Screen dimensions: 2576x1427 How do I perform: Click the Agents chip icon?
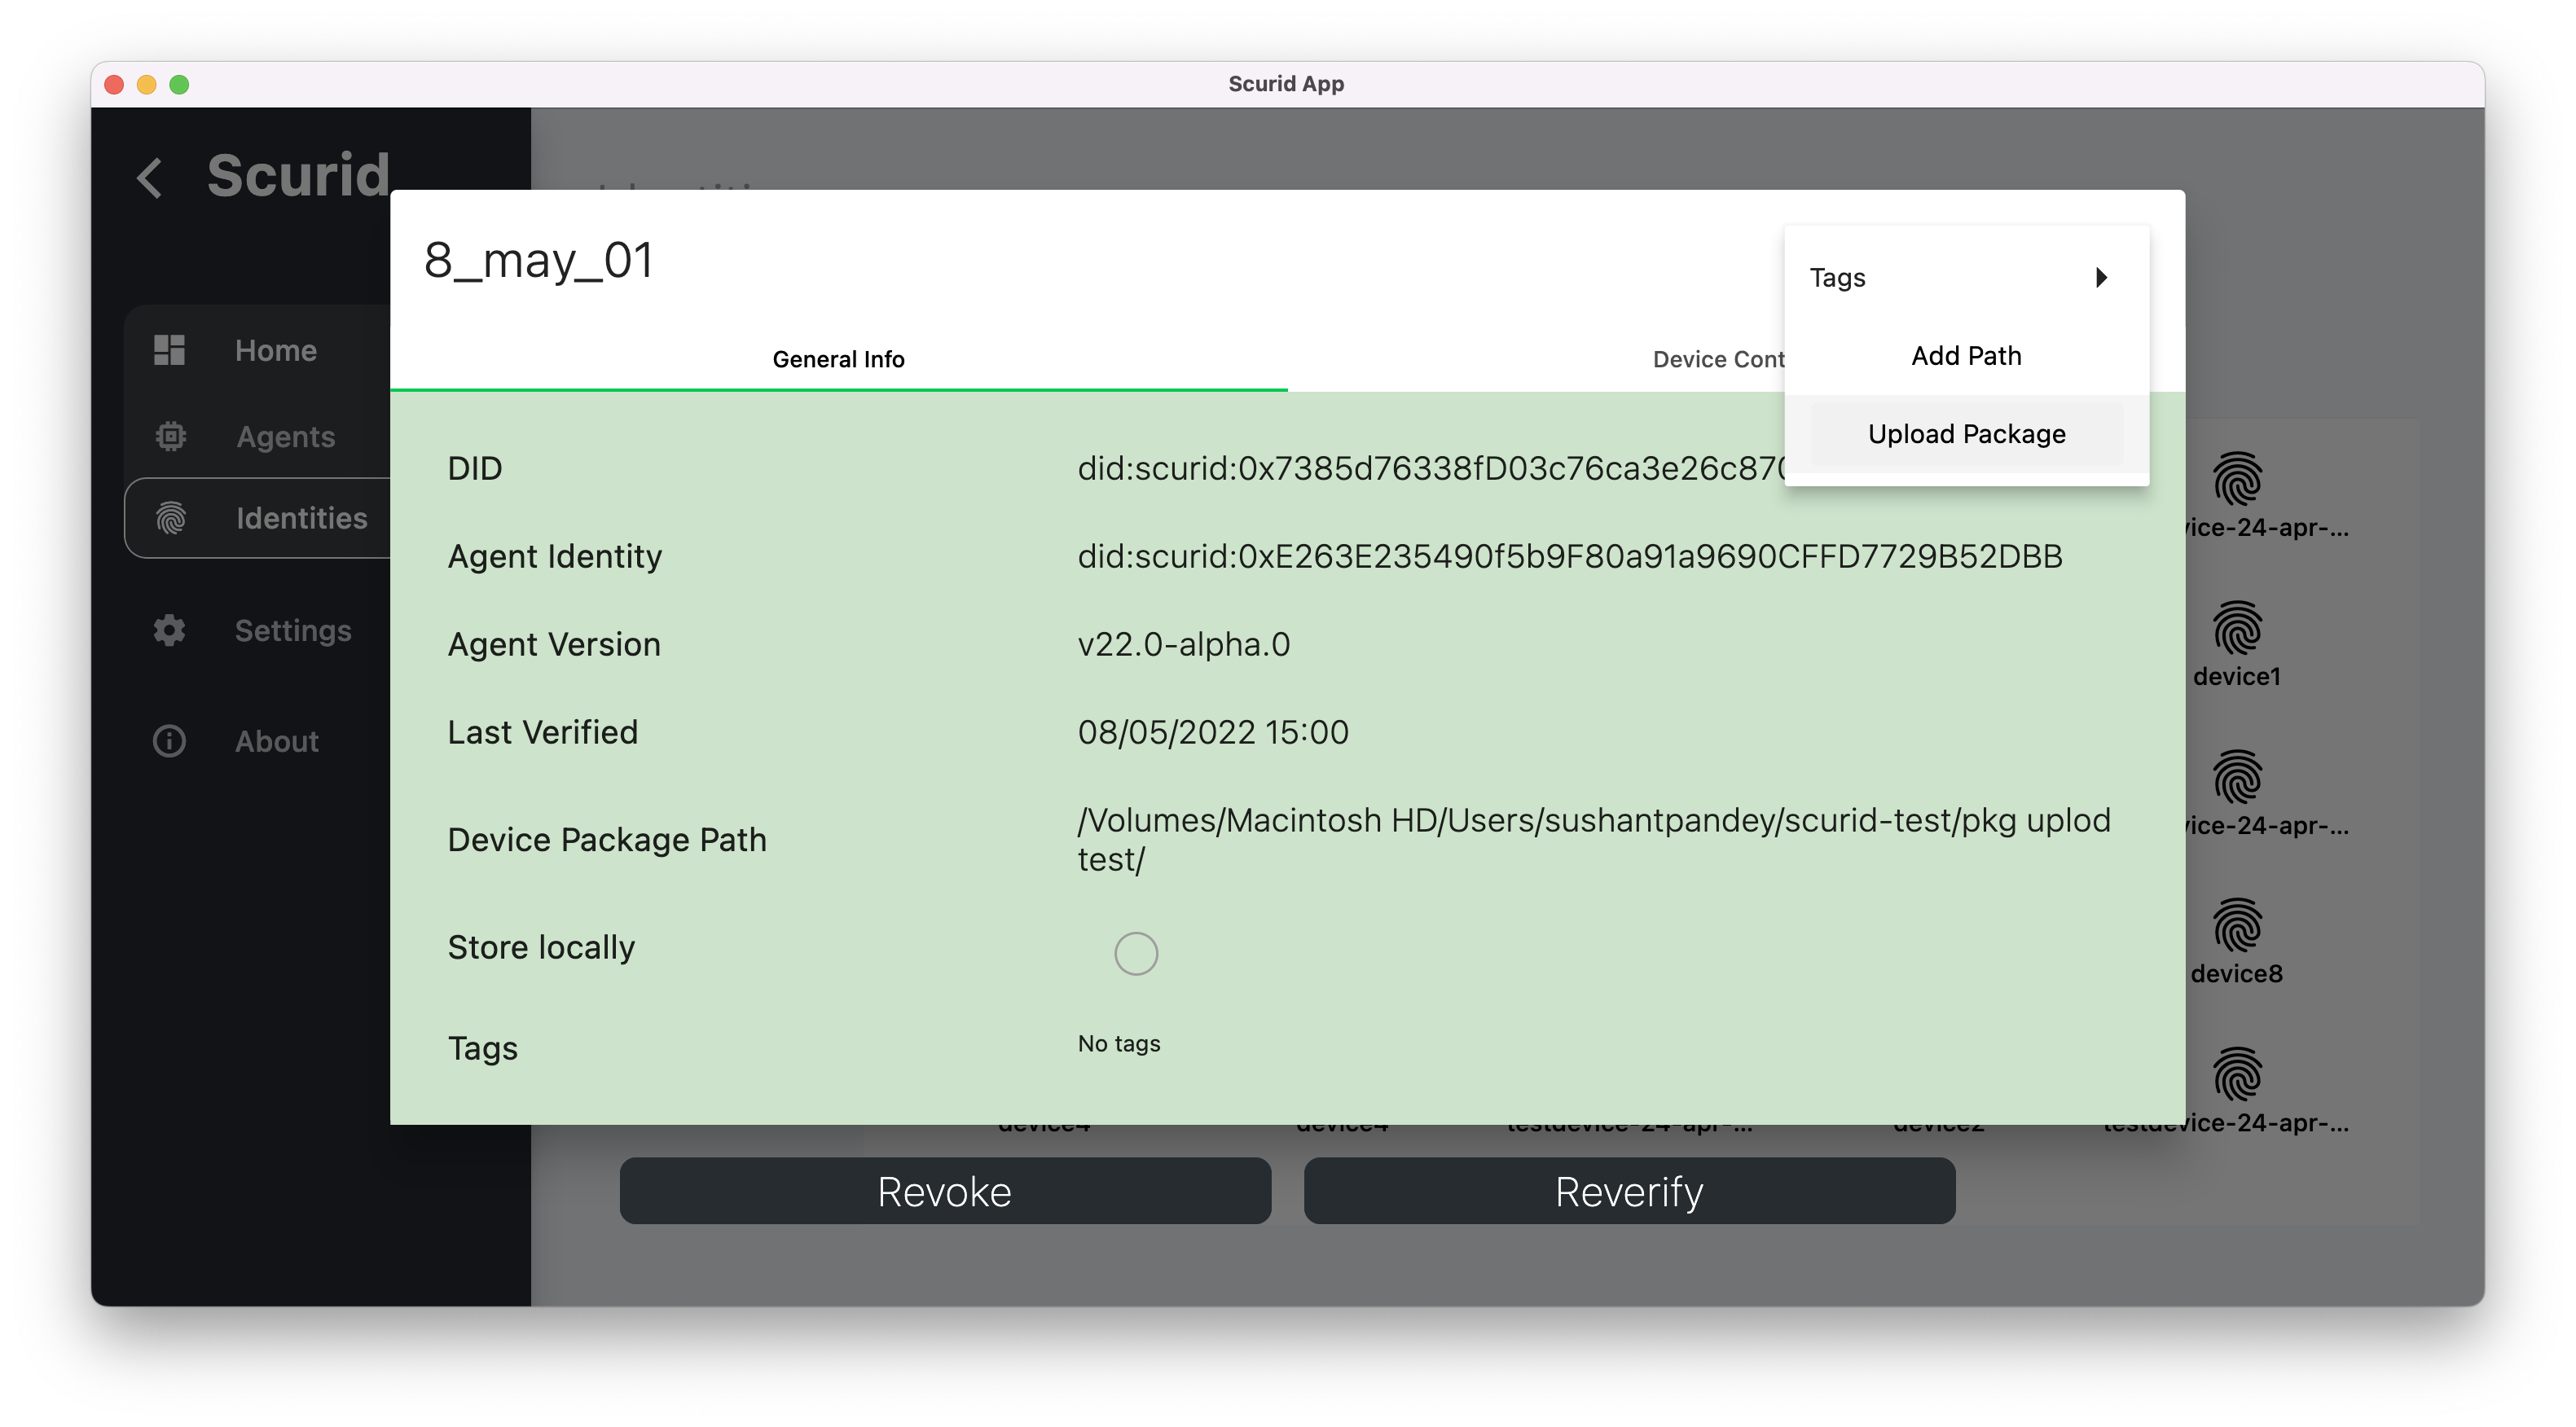click(170, 436)
